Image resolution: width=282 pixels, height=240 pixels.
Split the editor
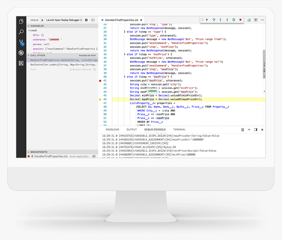[256, 20]
